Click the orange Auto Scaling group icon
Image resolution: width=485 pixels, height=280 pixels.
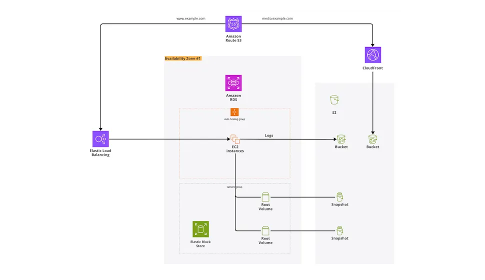point(234,112)
